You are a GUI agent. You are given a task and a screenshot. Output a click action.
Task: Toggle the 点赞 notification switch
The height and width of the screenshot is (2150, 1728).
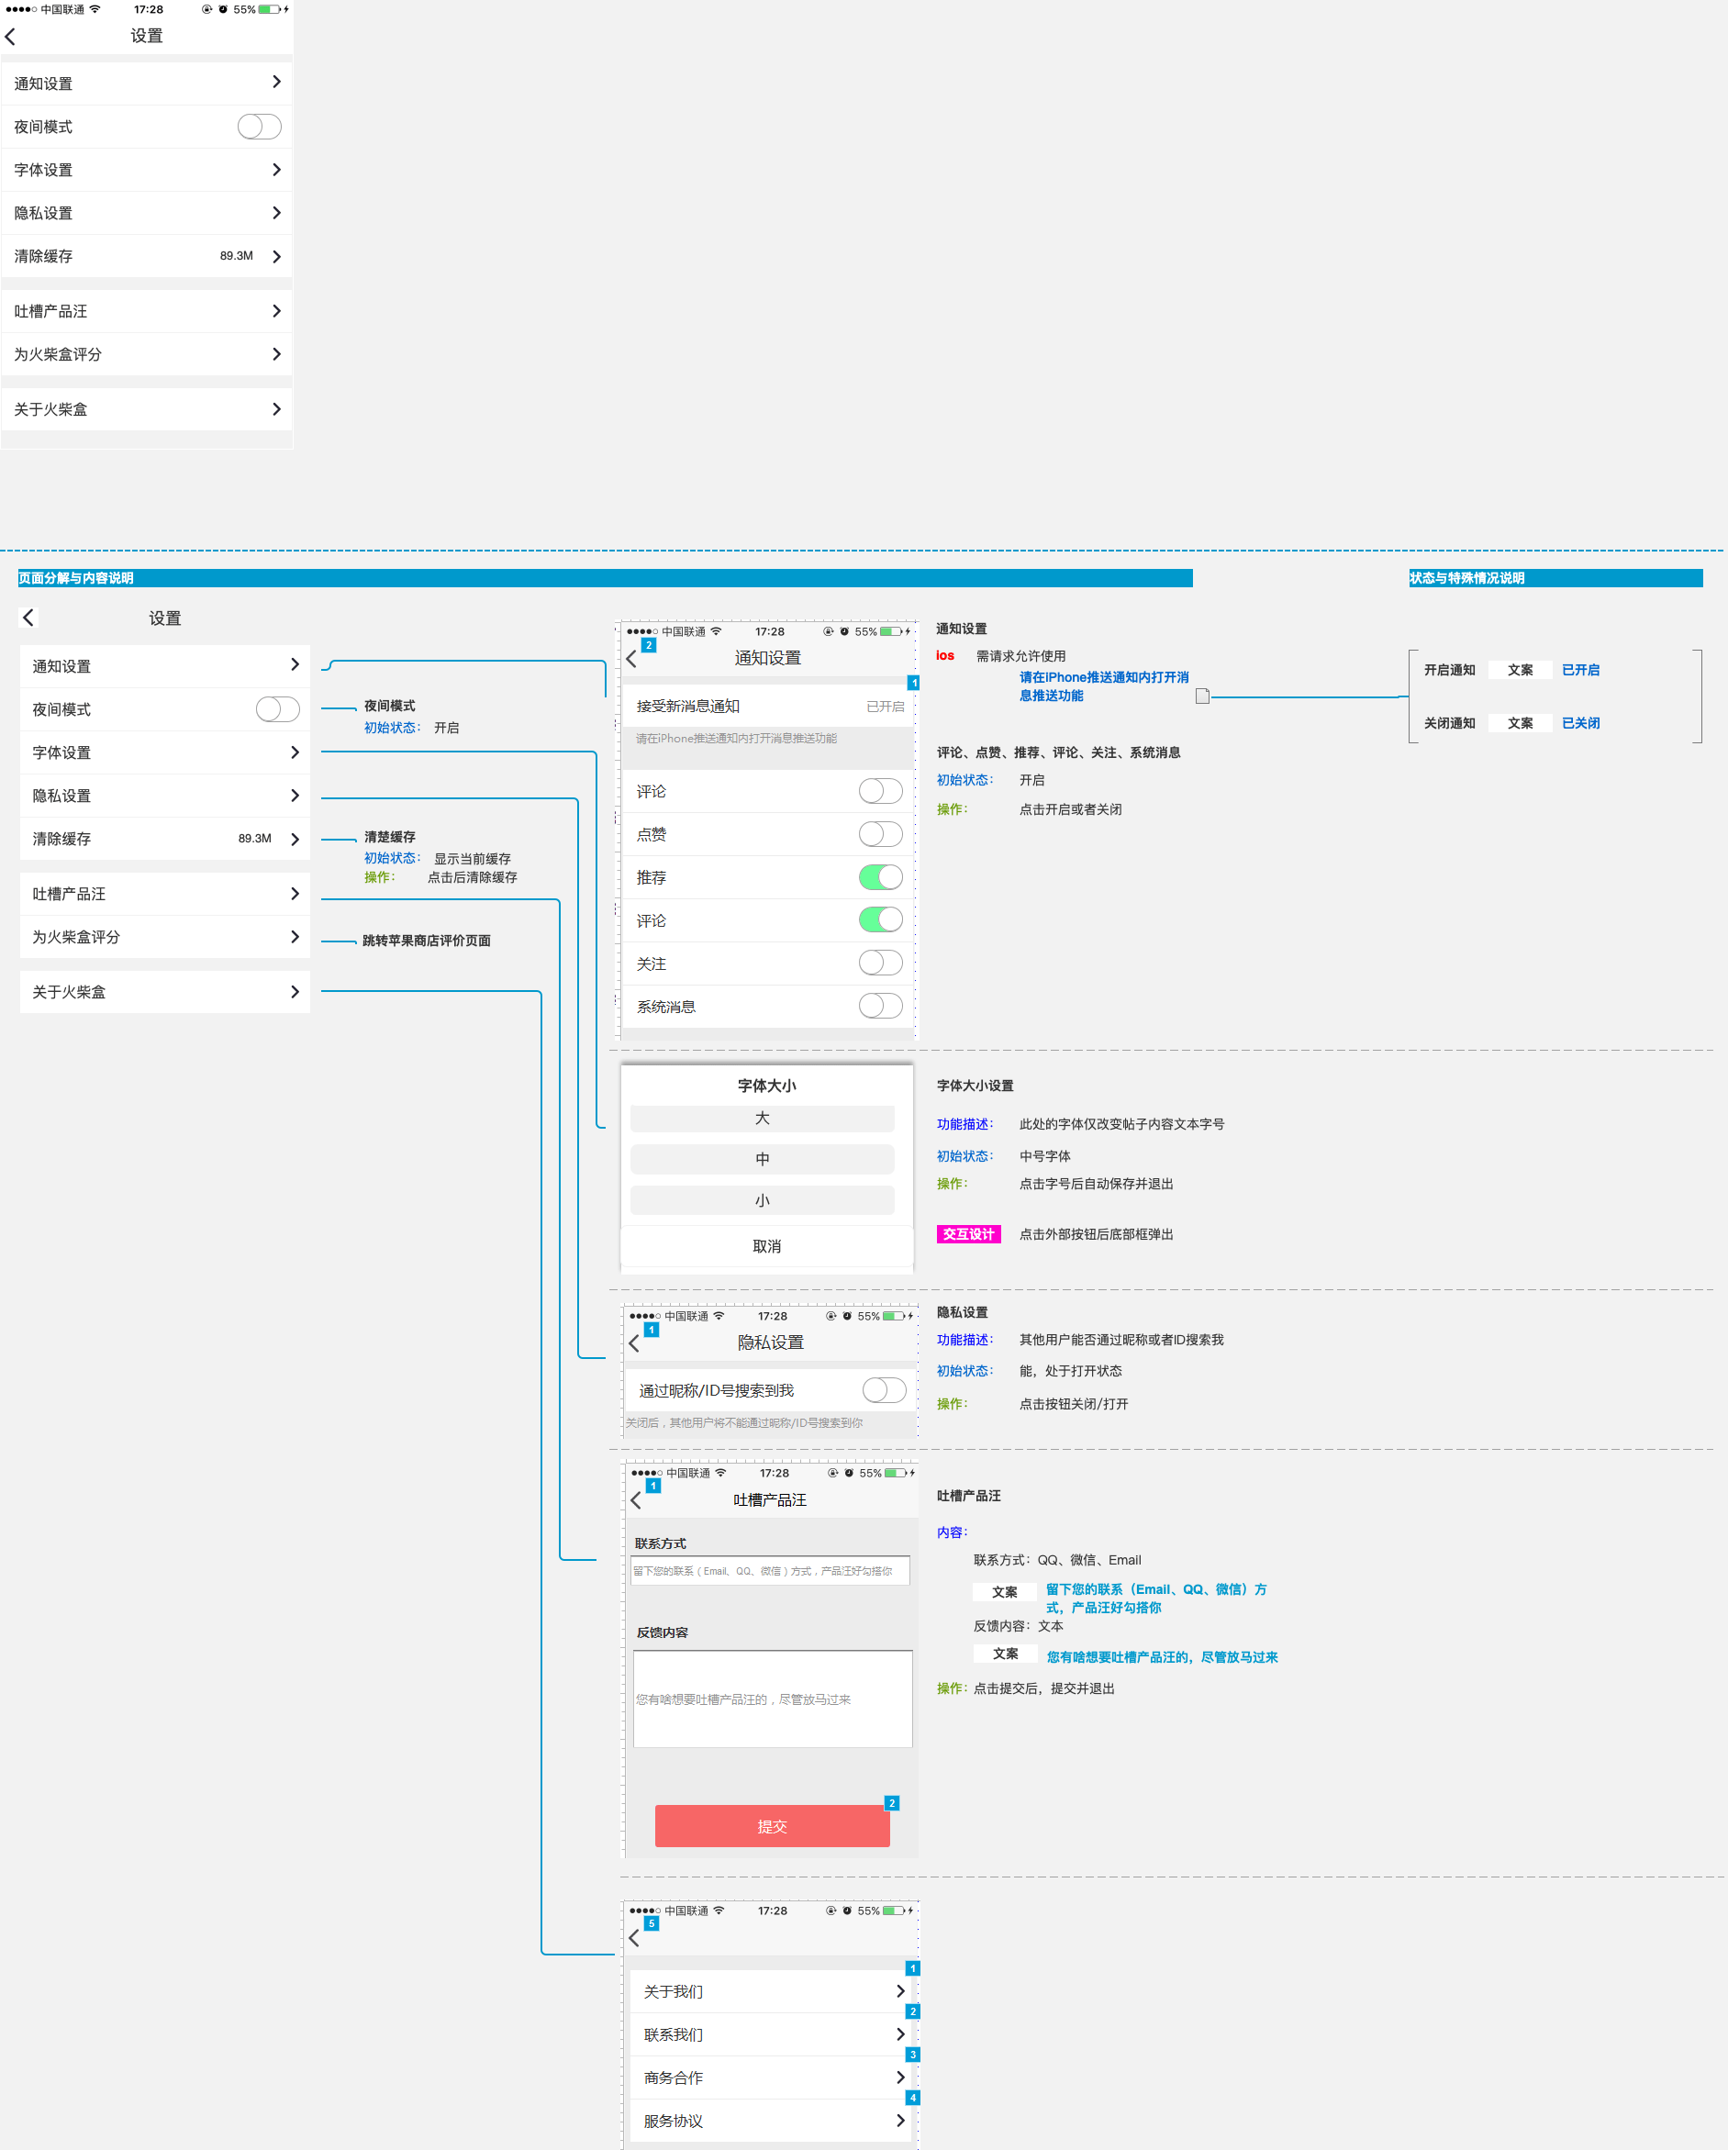pyautogui.click(x=880, y=834)
